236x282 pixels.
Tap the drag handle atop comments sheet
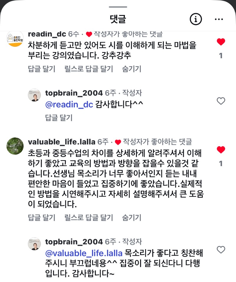(x=118, y=7)
